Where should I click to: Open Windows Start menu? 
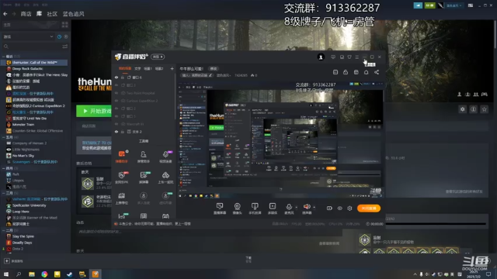tap(6, 274)
